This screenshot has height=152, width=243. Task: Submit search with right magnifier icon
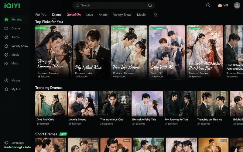150,5
